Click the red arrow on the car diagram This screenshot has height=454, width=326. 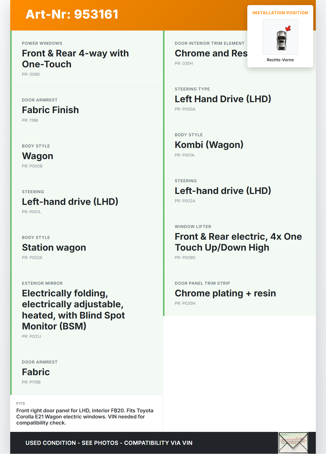tap(288, 28)
